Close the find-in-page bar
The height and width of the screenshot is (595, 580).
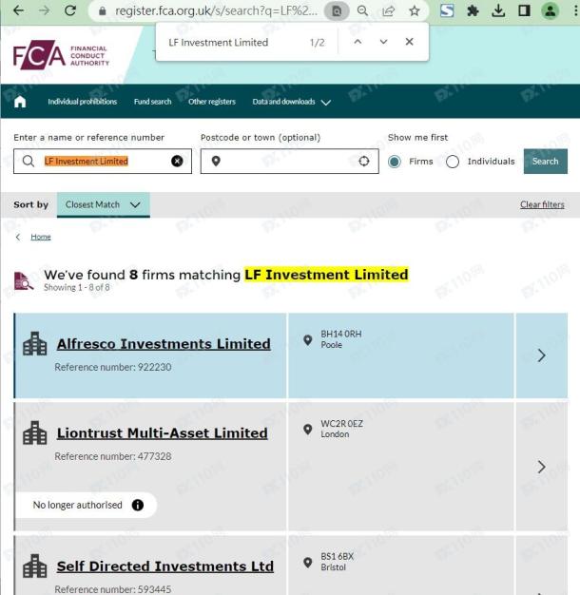pyautogui.click(x=409, y=42)
